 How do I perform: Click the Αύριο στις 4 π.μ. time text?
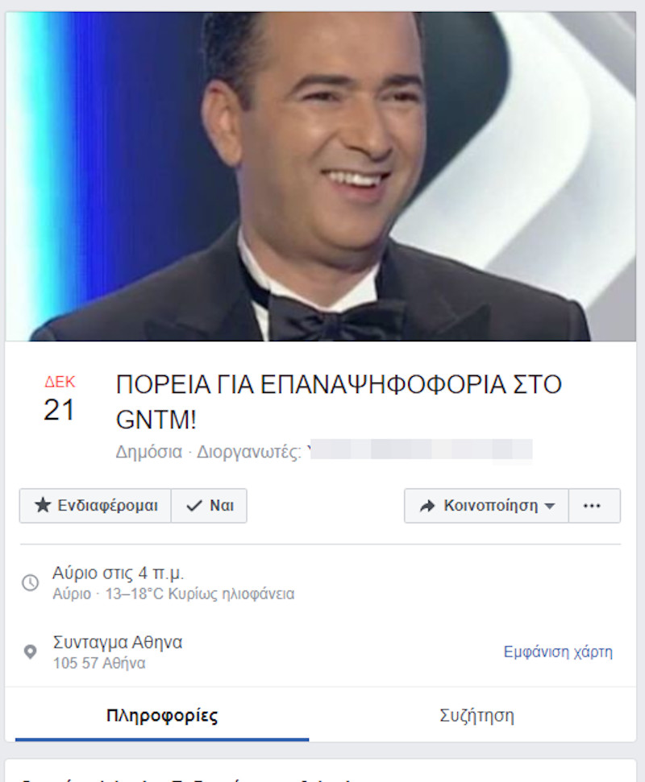[119, 573]
